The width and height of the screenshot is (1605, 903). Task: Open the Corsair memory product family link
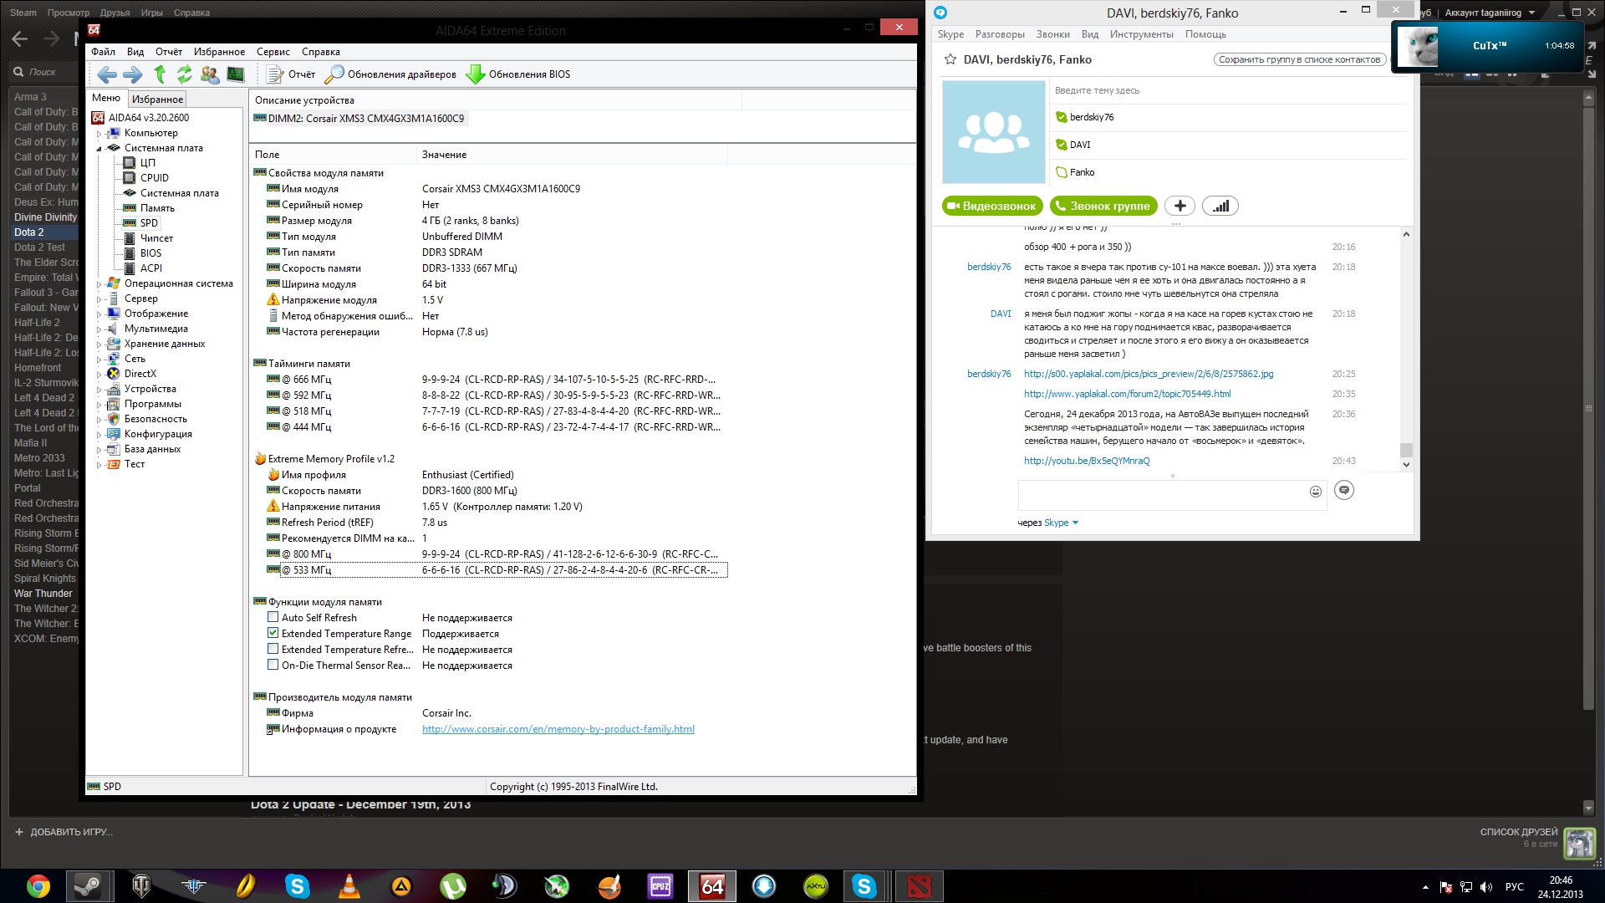tap(558, 729)
